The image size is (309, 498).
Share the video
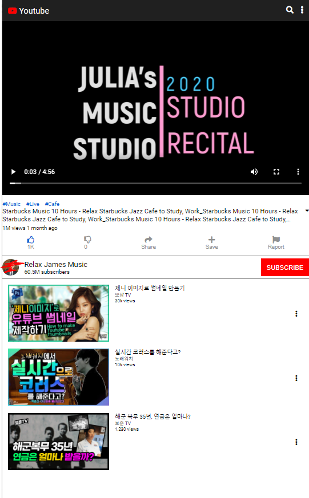pyautogui.click(x=149, y=242)
